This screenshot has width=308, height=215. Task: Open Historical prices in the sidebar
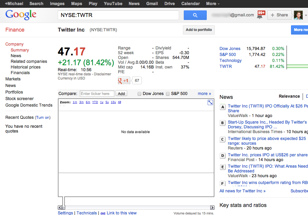click(26, 67)
